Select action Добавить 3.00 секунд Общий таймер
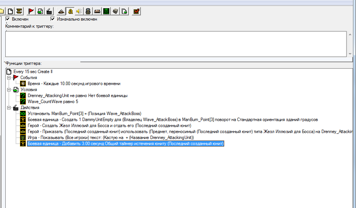Image resolution: width=356 pixels, height=208 pixels. (125, 144)
